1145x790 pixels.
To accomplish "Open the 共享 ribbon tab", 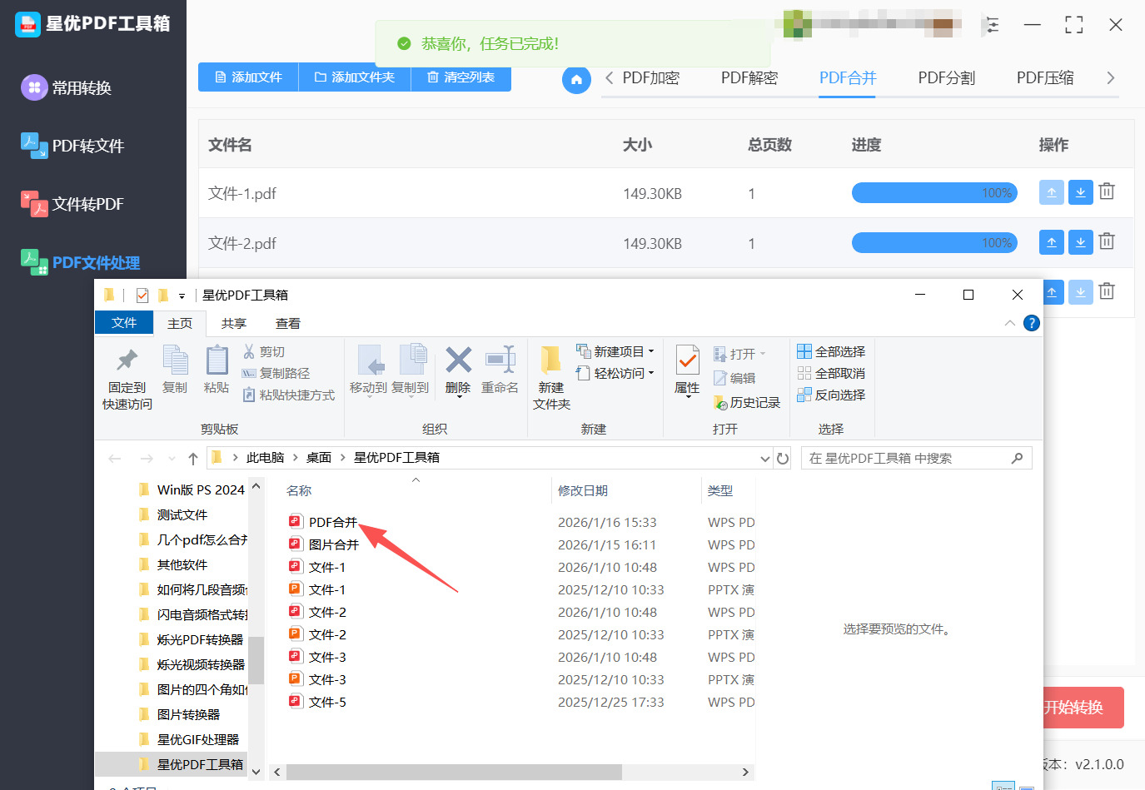I will tap(234, 323).
